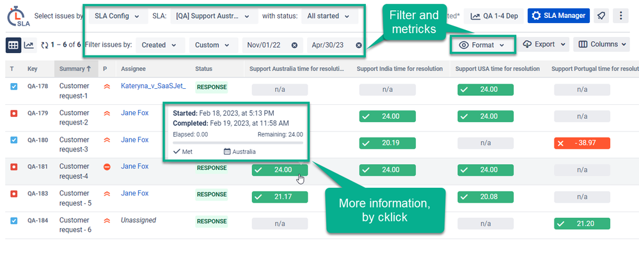Click the QA-184 task type checkbox icon
Screen dimensions: 639x253
coord(13,220)
